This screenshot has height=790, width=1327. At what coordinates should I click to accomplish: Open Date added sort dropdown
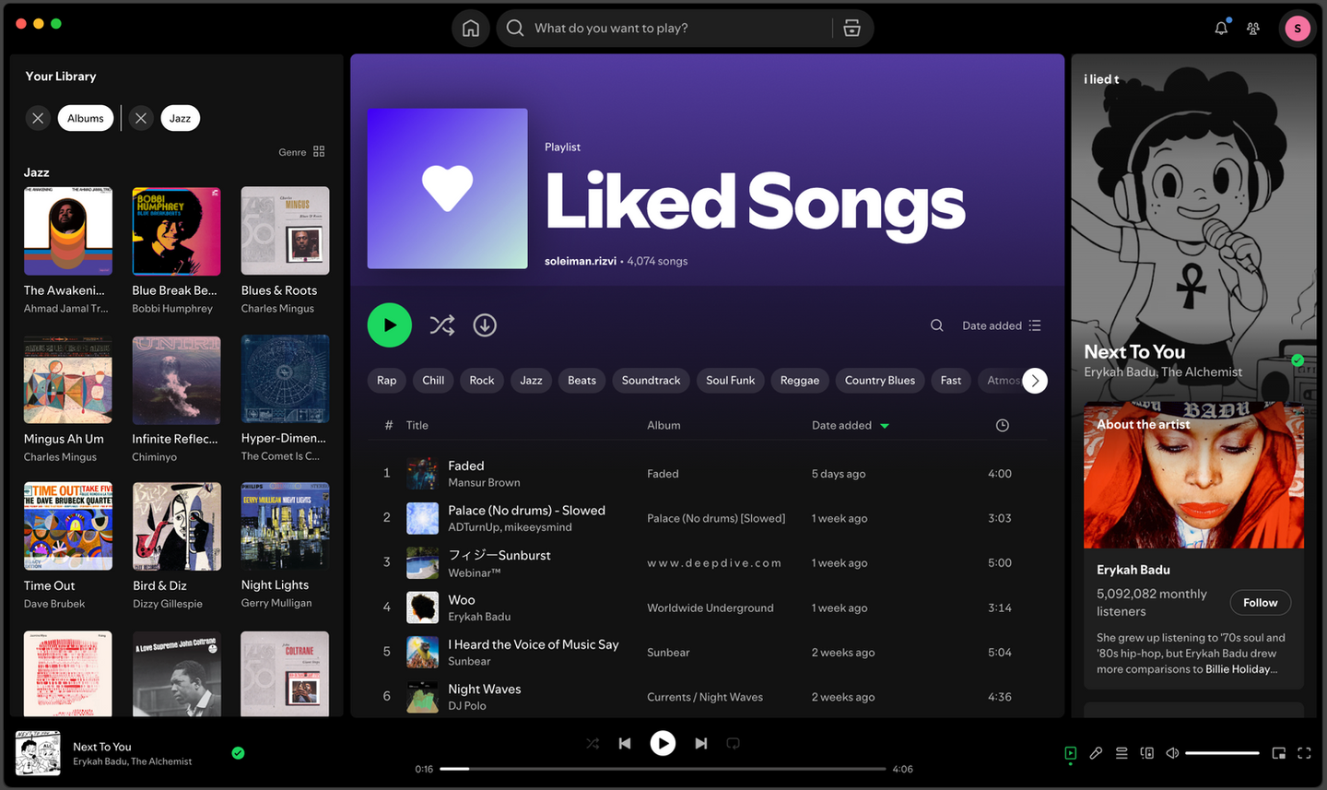pos(1002,325)
